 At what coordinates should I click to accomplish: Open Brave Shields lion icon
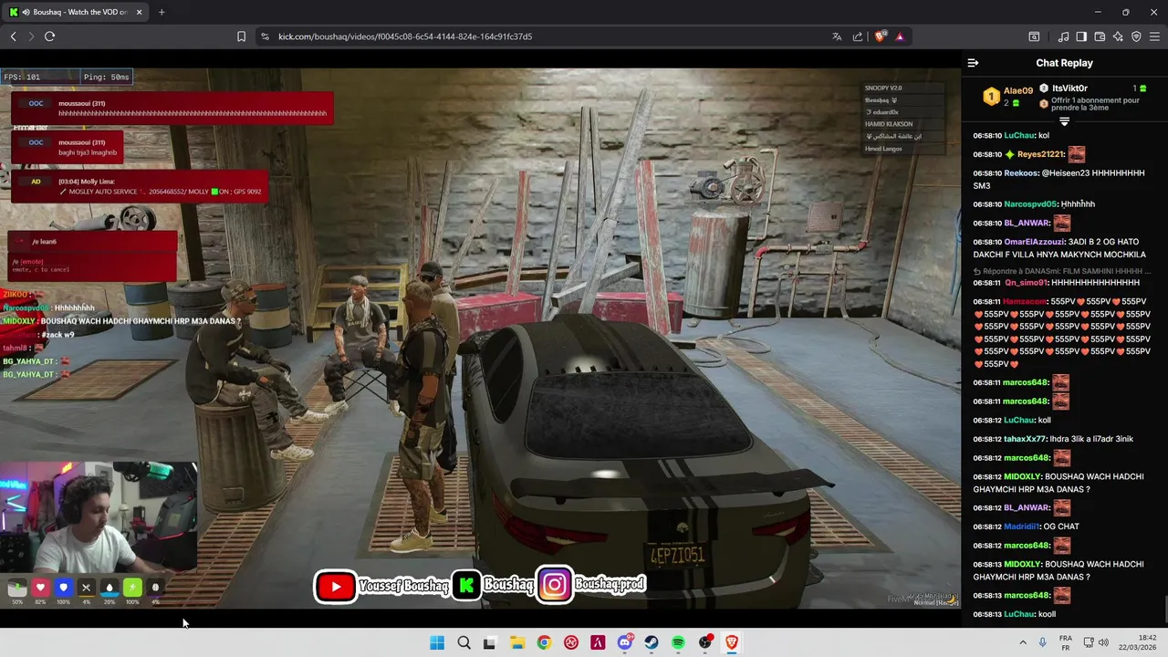click(x=880, y=36)
